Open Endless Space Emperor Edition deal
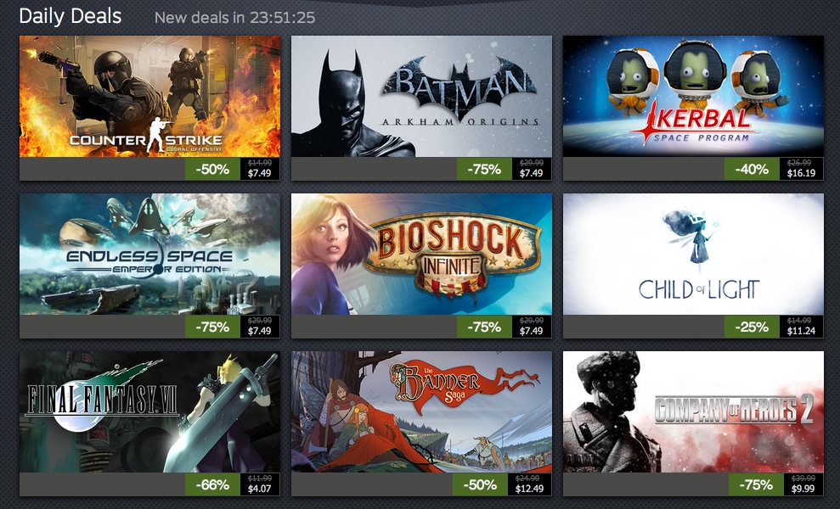 coord(149,255)
